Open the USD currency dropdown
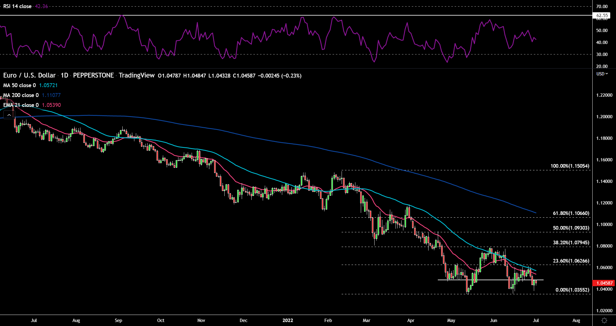 tap(602, 74)
